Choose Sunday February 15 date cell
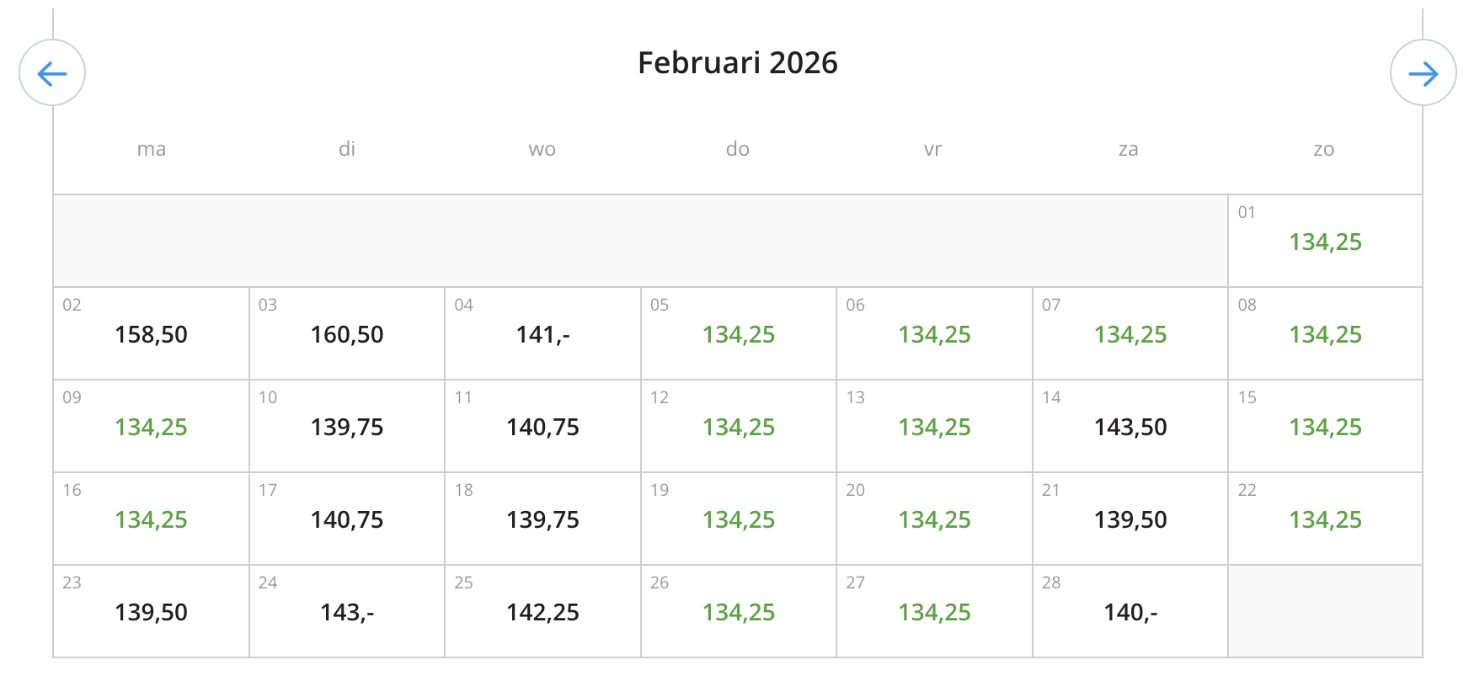Image resolution: width=1469 pixels, height=697 pixels. click(x=1325, y=427)
